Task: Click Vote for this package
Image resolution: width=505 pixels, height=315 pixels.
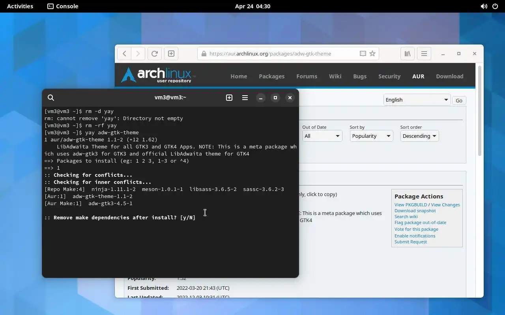Action: [x=416, y=229]
